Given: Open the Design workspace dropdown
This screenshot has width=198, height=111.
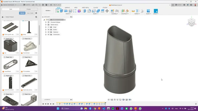Looking at the screenshot, I should coord(48,11).
